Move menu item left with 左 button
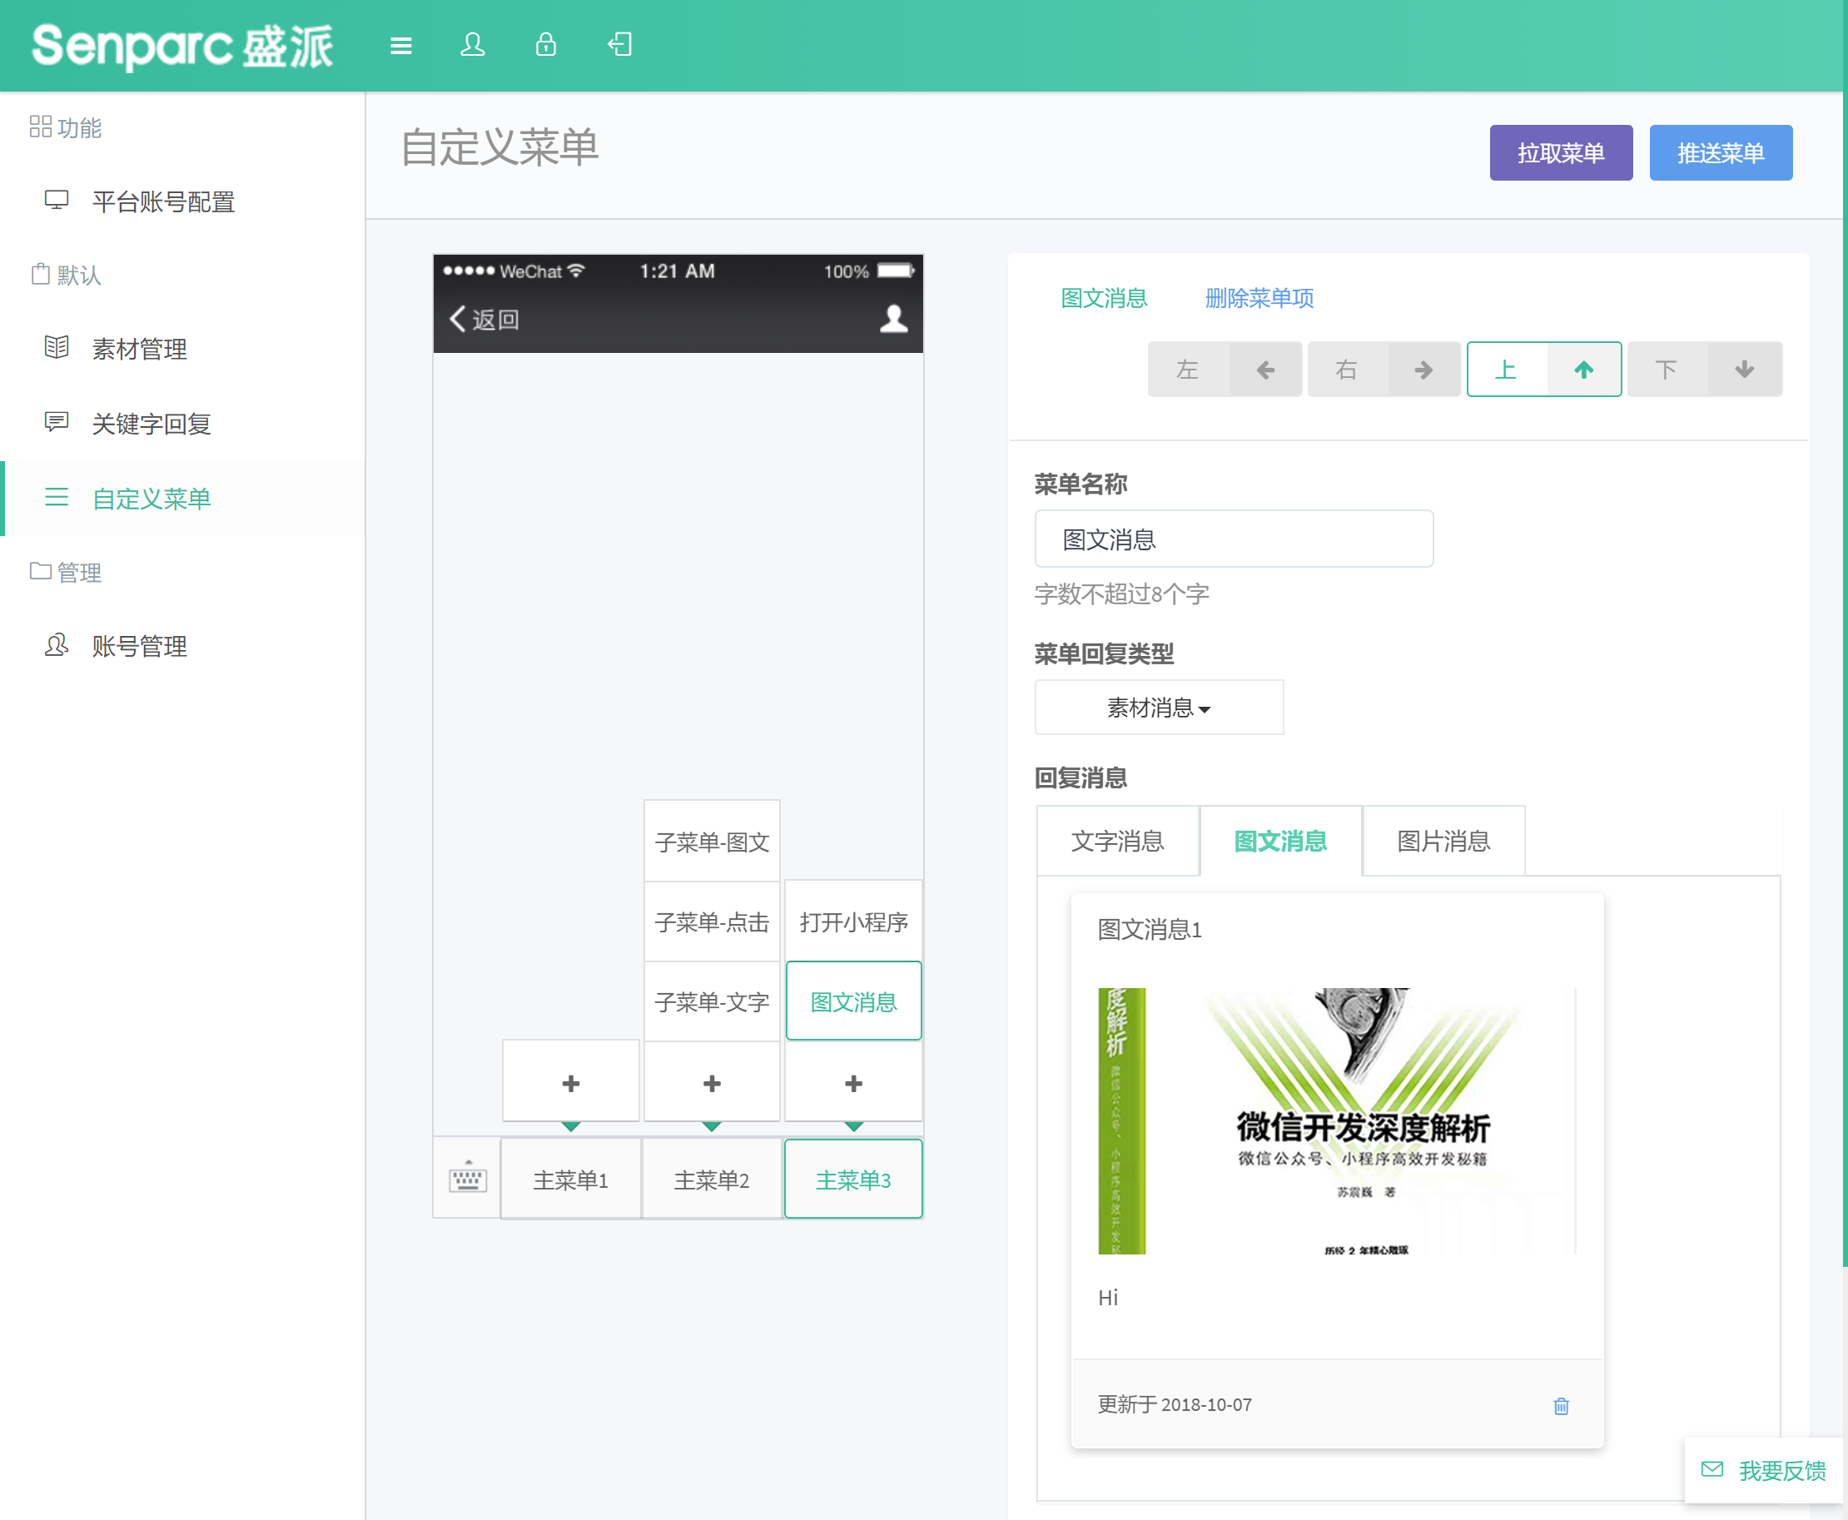The height and width of the screenshot is (1520, 1848). pos(1224,370)
